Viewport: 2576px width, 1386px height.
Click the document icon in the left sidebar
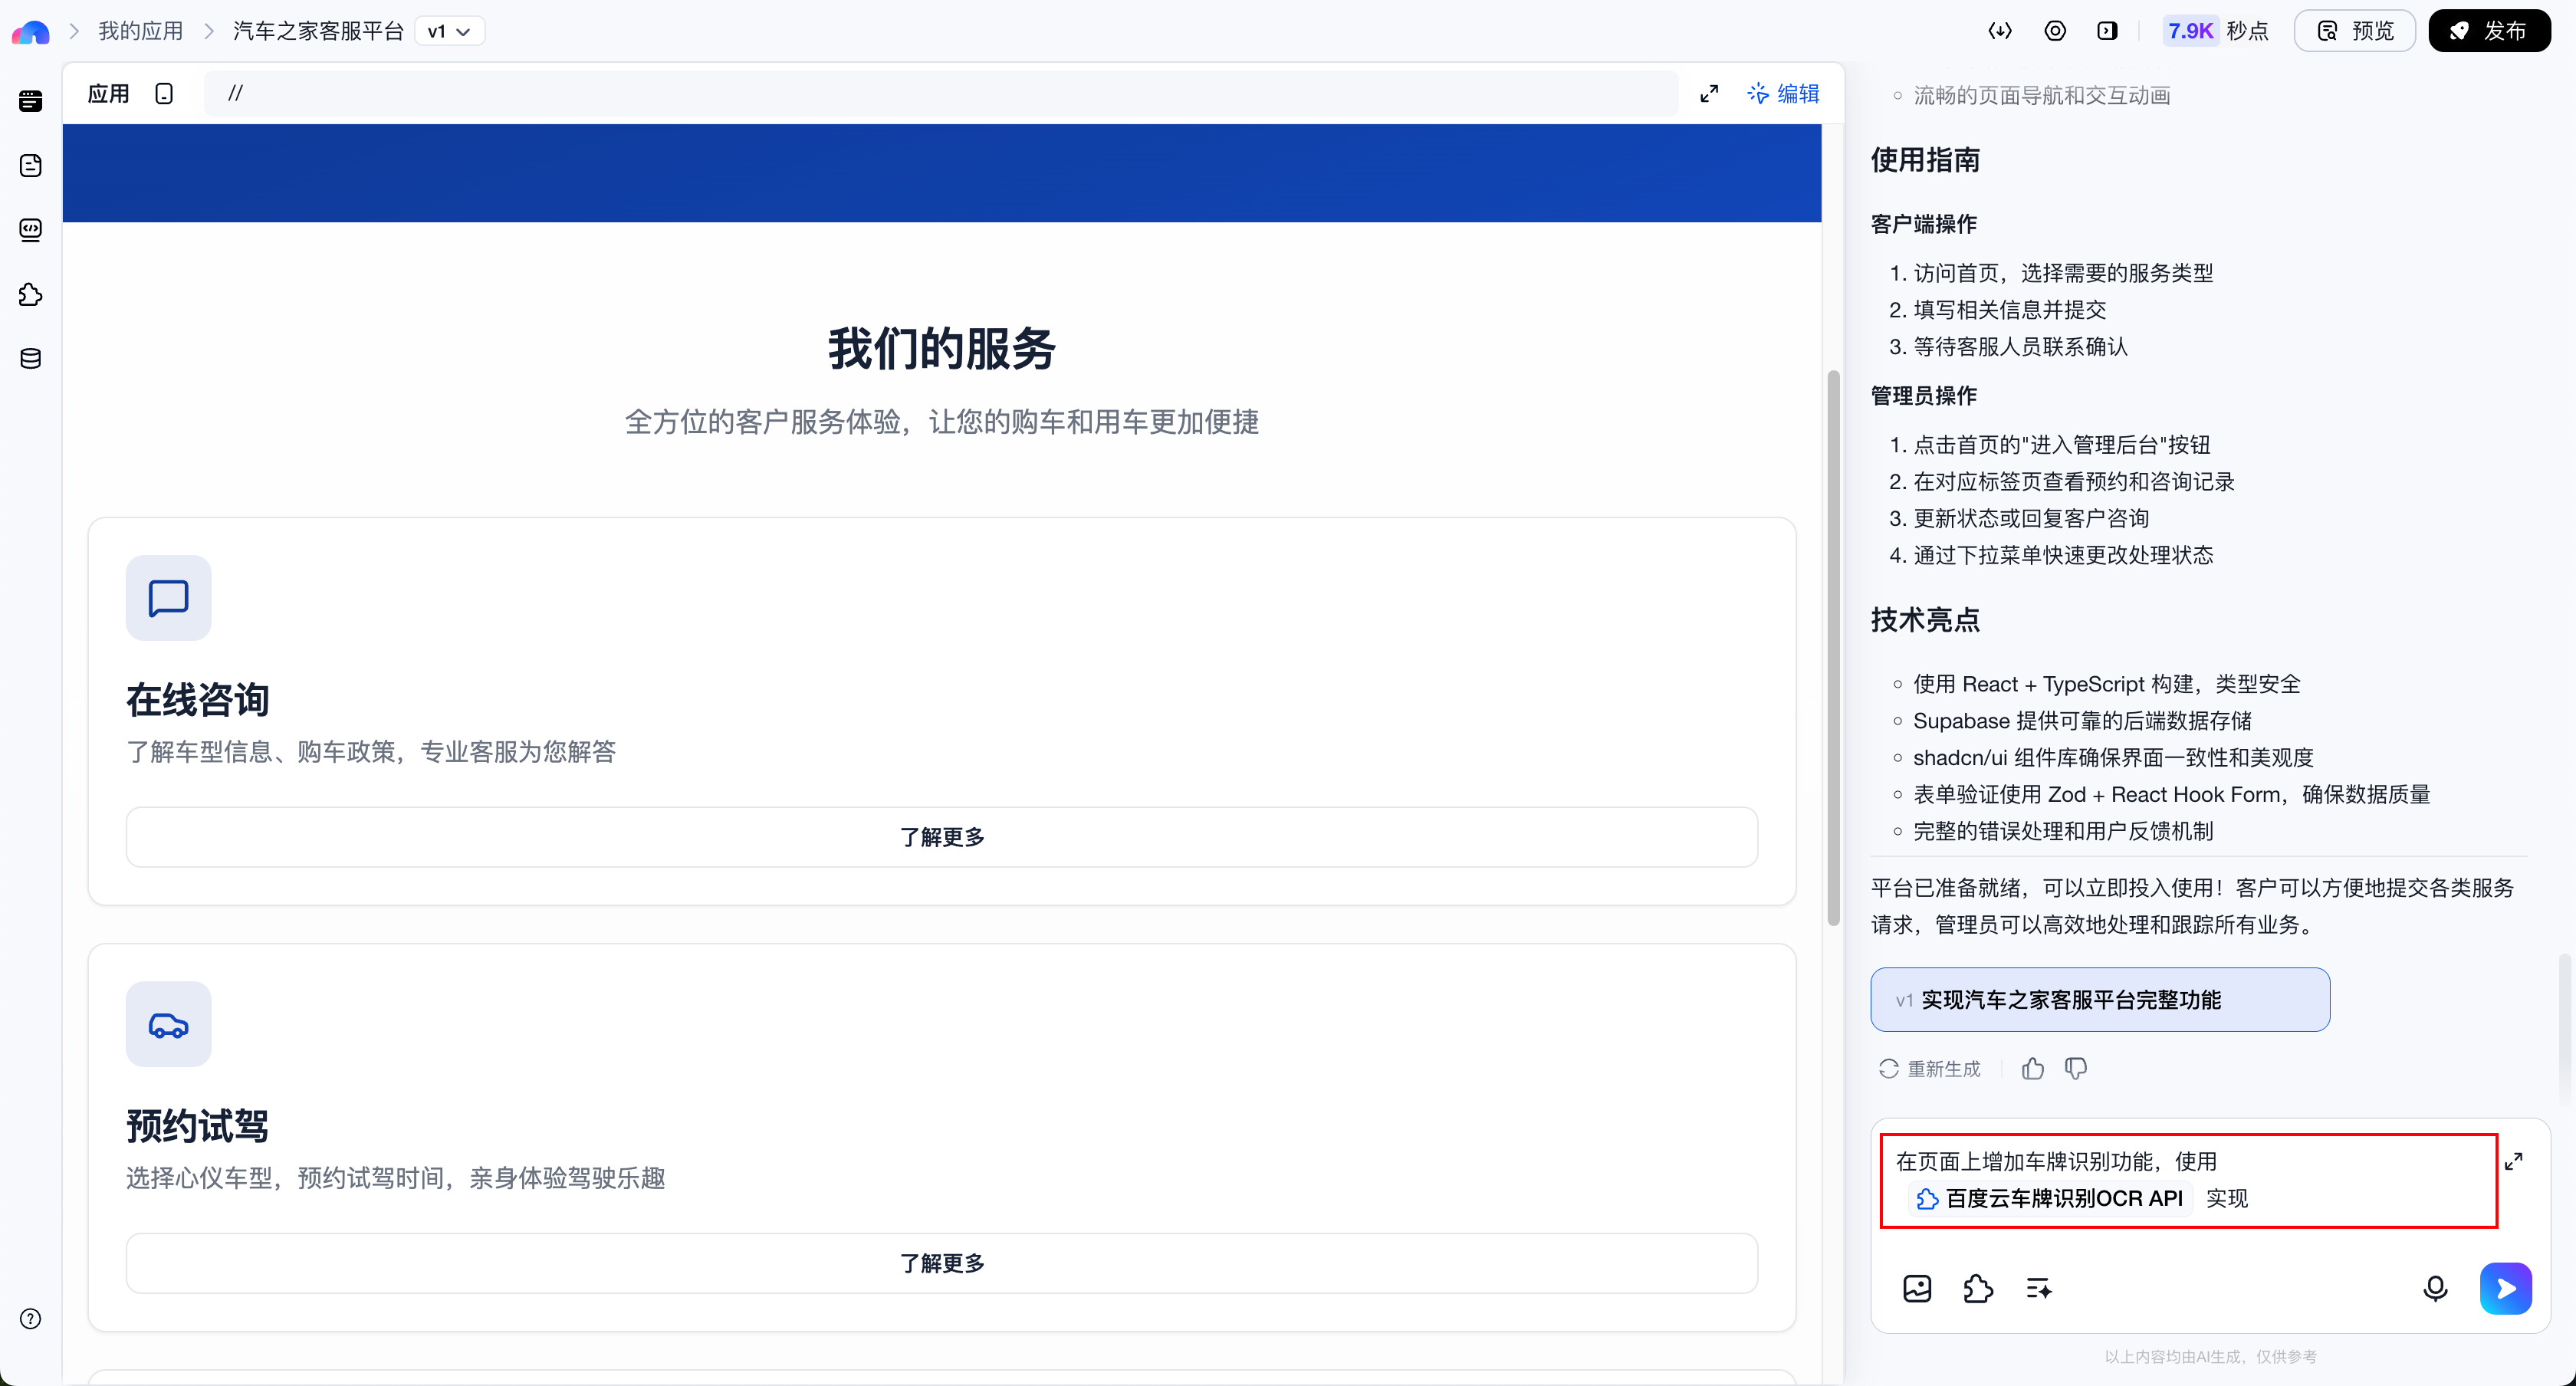pyautogui.click(x=30, y=165)
